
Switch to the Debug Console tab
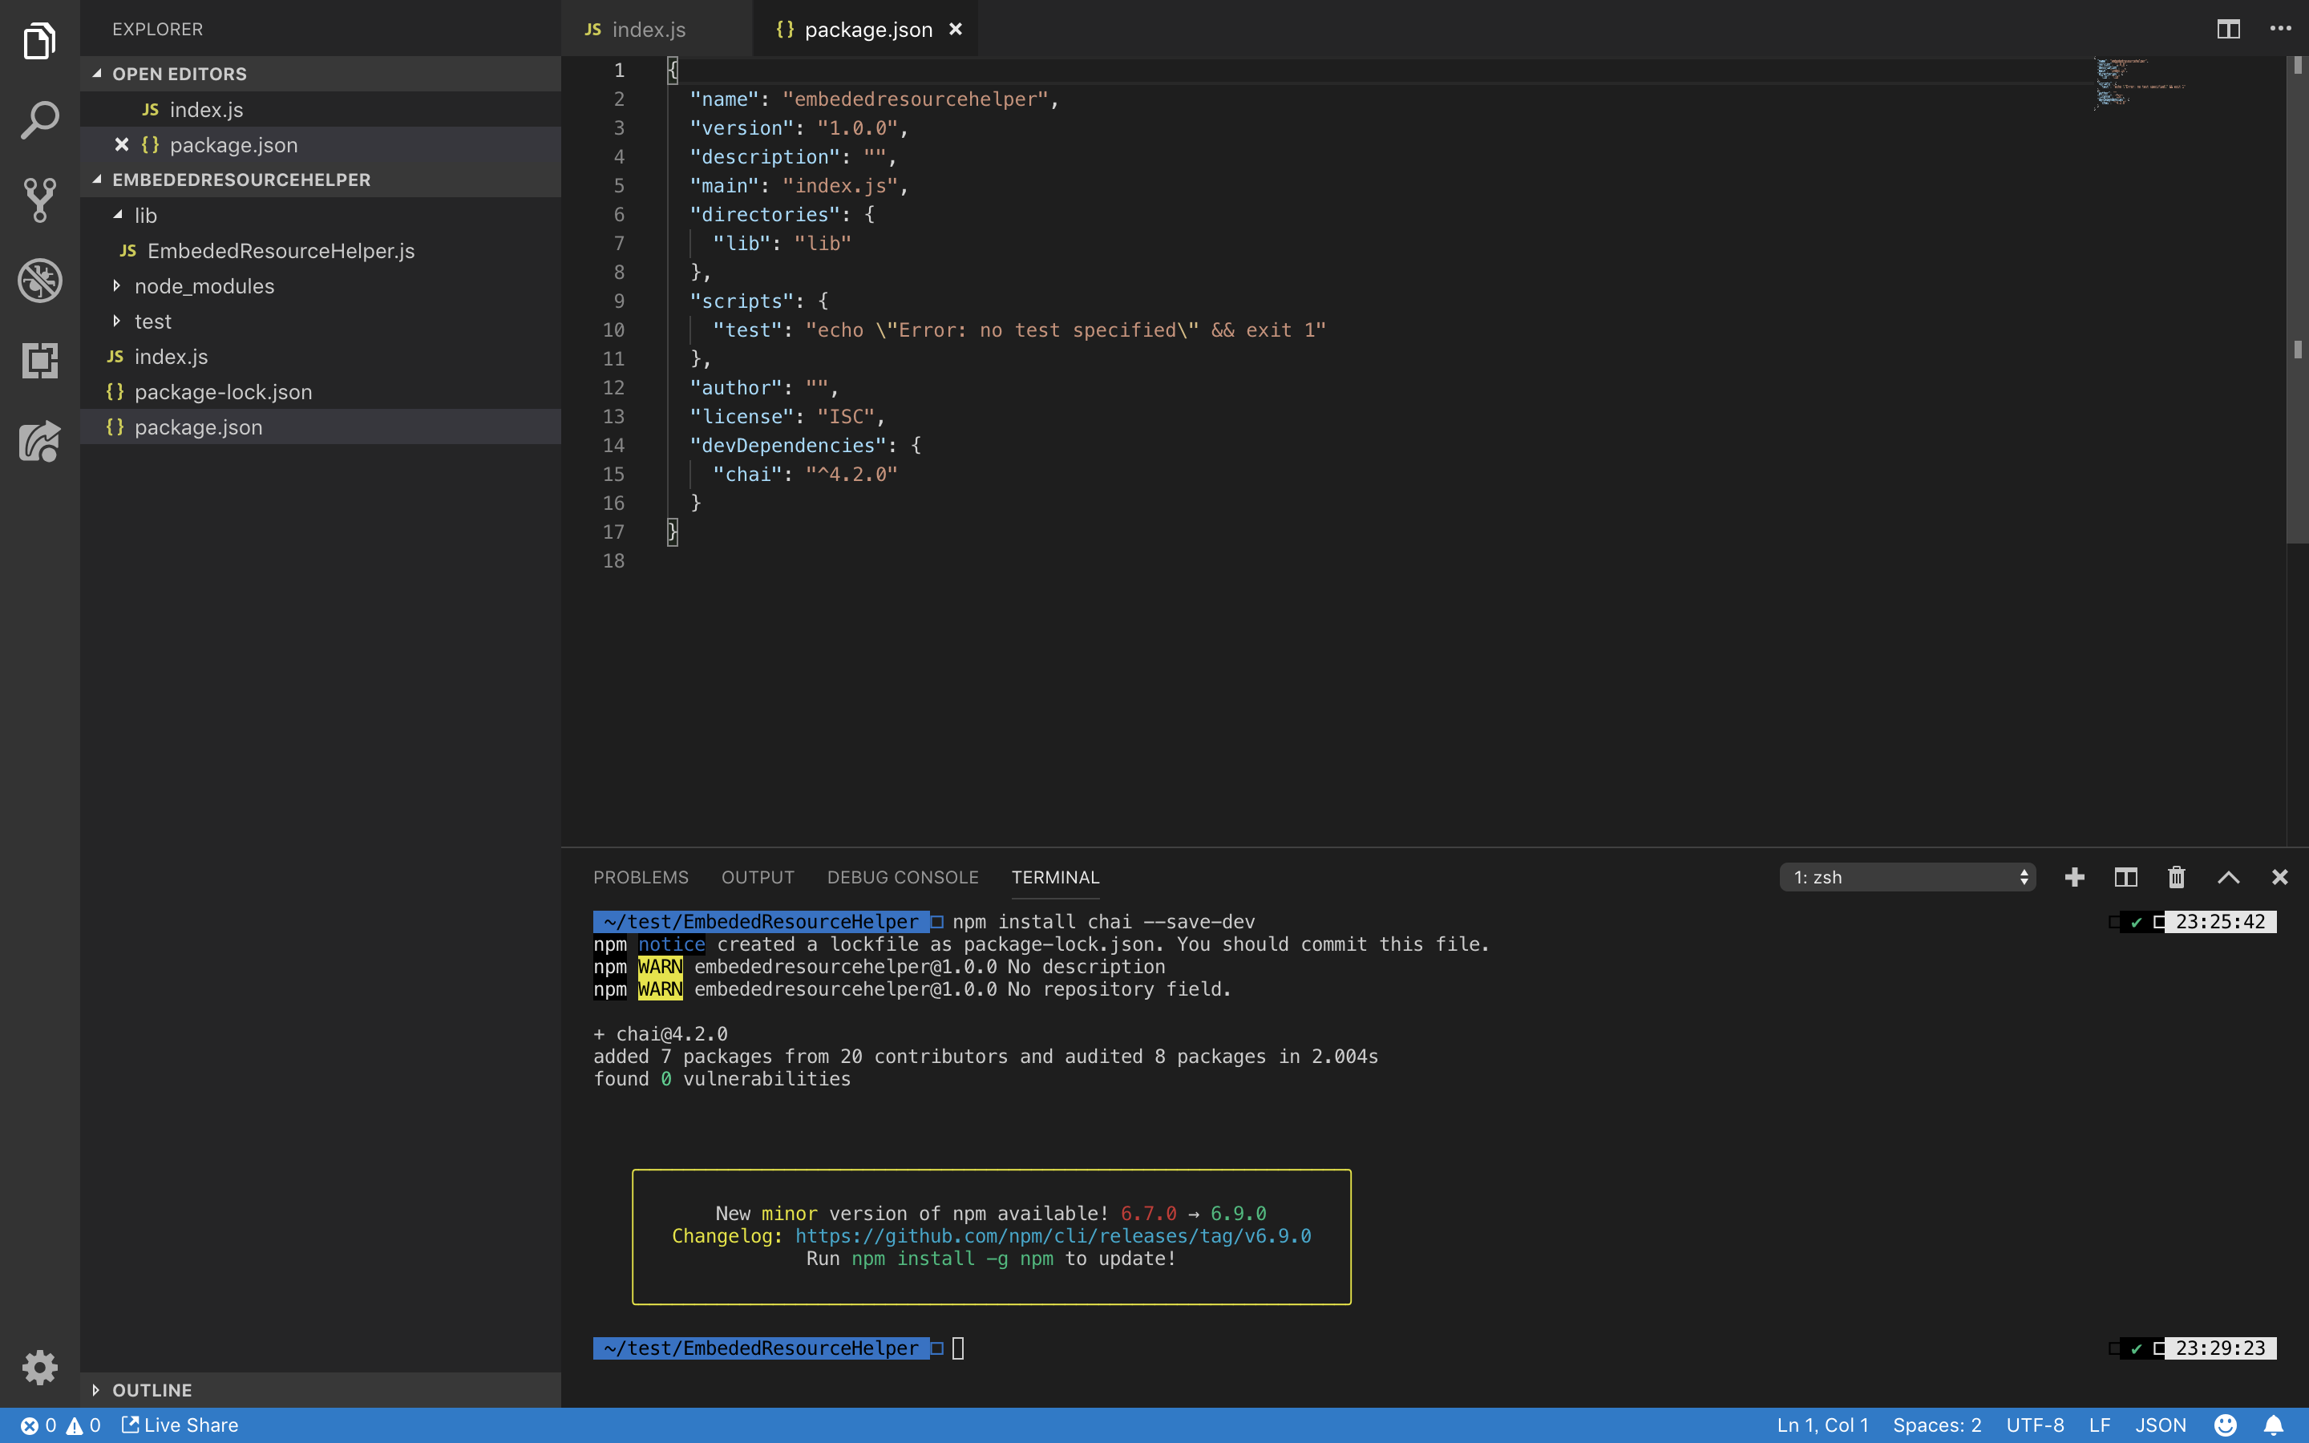click(903, 877)
